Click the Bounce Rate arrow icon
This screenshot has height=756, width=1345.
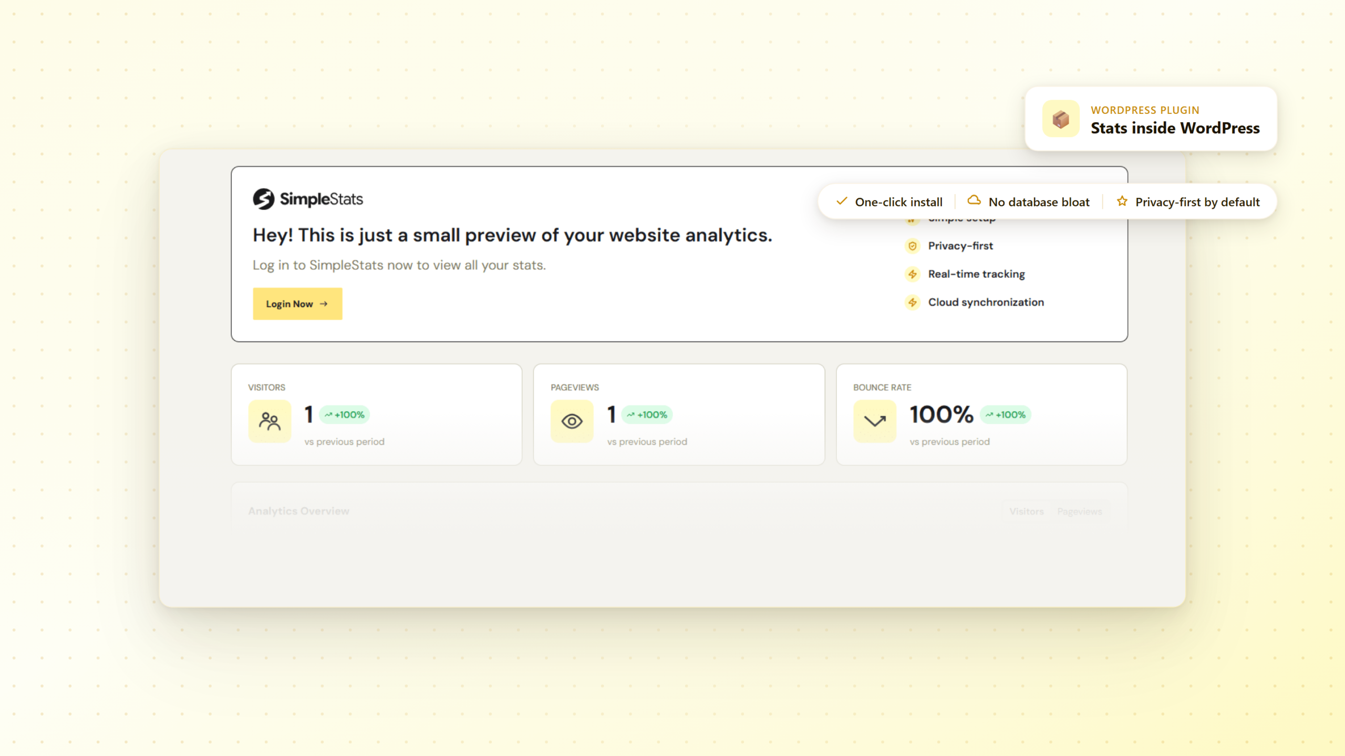875,421
